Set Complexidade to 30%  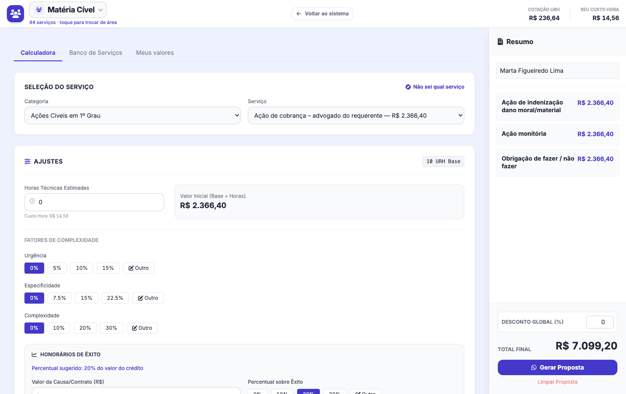111,328
